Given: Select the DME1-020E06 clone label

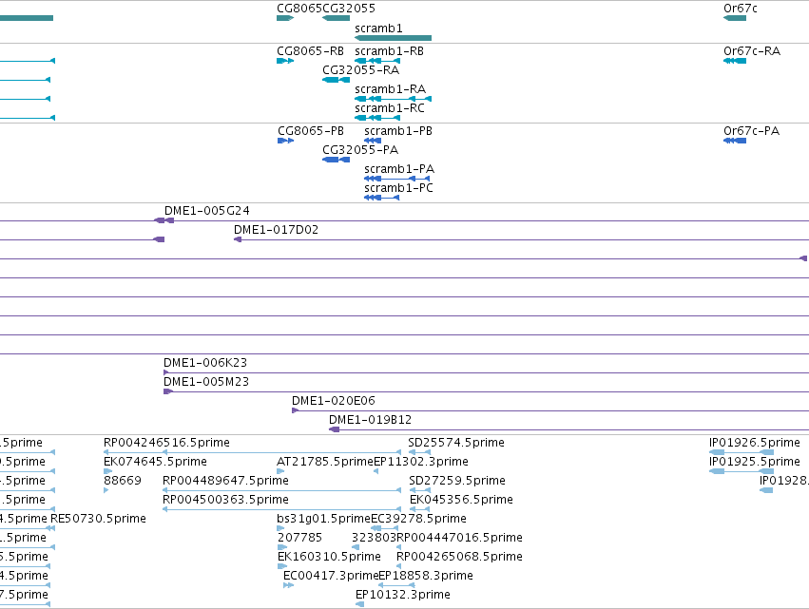Looking at the screenshot, I should click(x=334, y=401).
